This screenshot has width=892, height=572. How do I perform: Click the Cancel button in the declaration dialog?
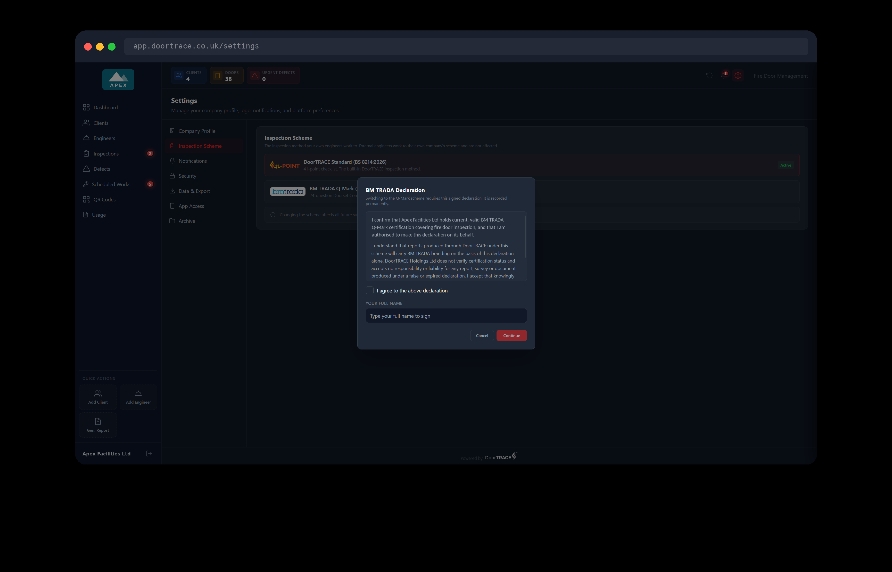482,336
